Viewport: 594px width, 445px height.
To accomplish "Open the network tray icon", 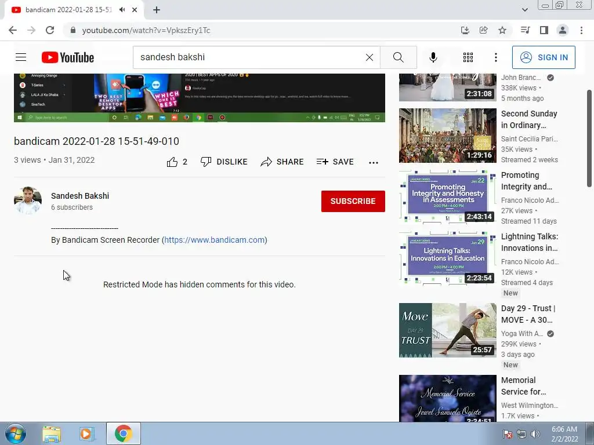I will tap(521, 434).
